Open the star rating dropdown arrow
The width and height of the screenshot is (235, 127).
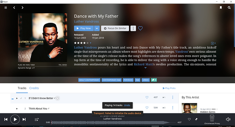pos(91,43)
